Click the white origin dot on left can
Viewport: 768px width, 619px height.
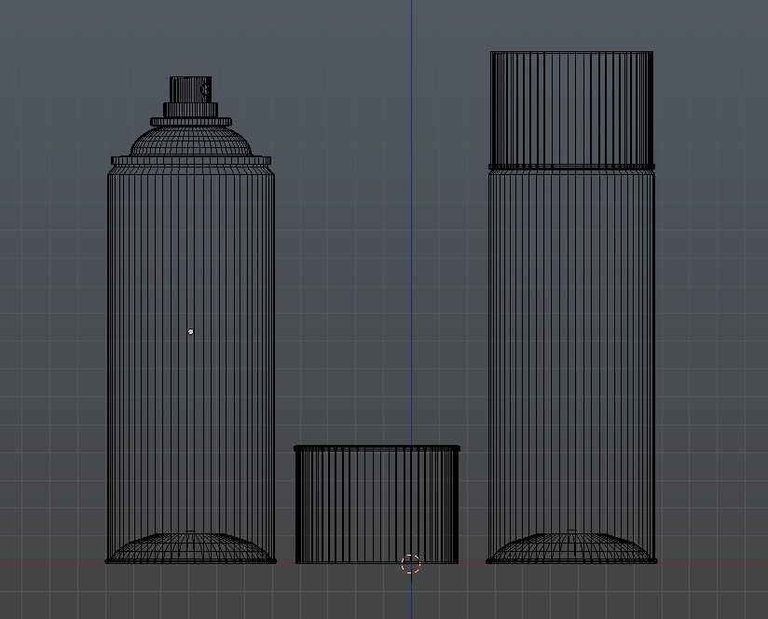[190, 331]
